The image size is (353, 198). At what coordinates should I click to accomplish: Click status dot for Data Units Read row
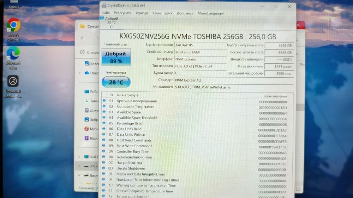tap(104, 129)
